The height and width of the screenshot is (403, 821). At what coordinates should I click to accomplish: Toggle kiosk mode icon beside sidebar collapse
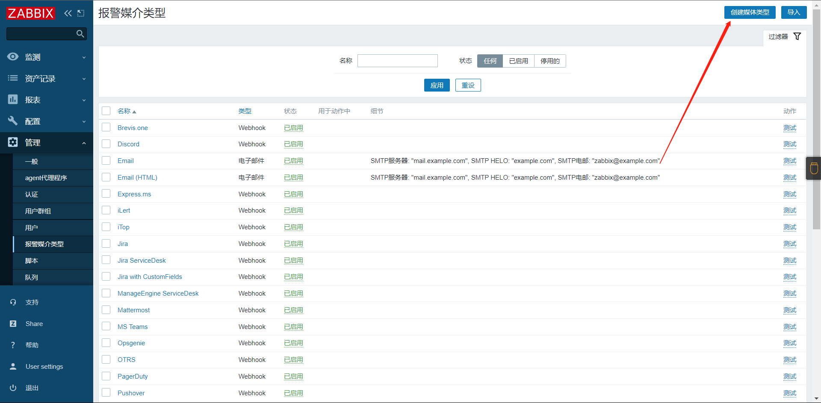click(x=81, y=13)
